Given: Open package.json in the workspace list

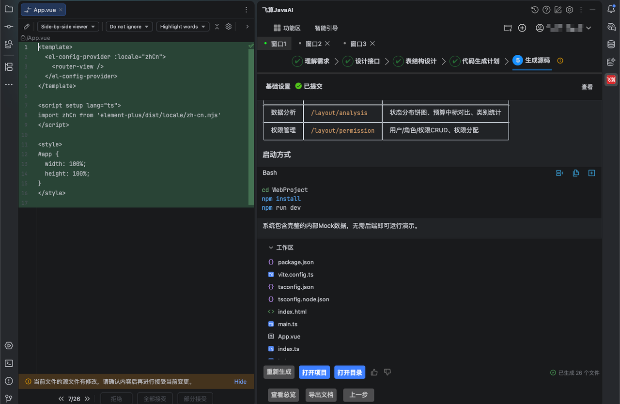Looking at the screenshot, I should 295,262.
